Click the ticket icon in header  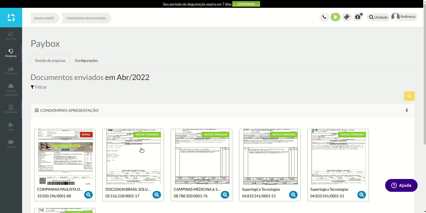(347, 17)
